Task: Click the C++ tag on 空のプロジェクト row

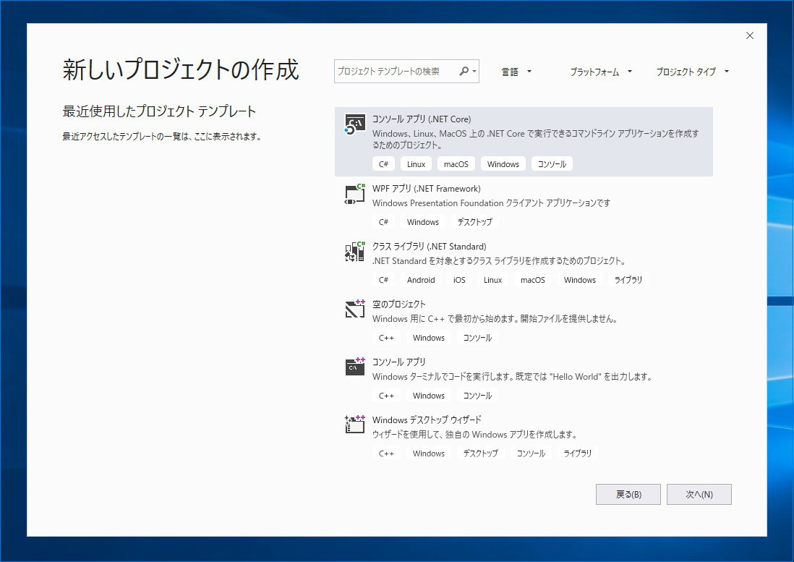Action: [x=386, y=338]
